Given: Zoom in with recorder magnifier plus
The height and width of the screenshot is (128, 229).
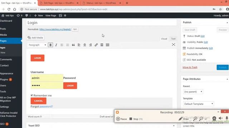Looking at the screenshot, I should click(x=195, y=119).
